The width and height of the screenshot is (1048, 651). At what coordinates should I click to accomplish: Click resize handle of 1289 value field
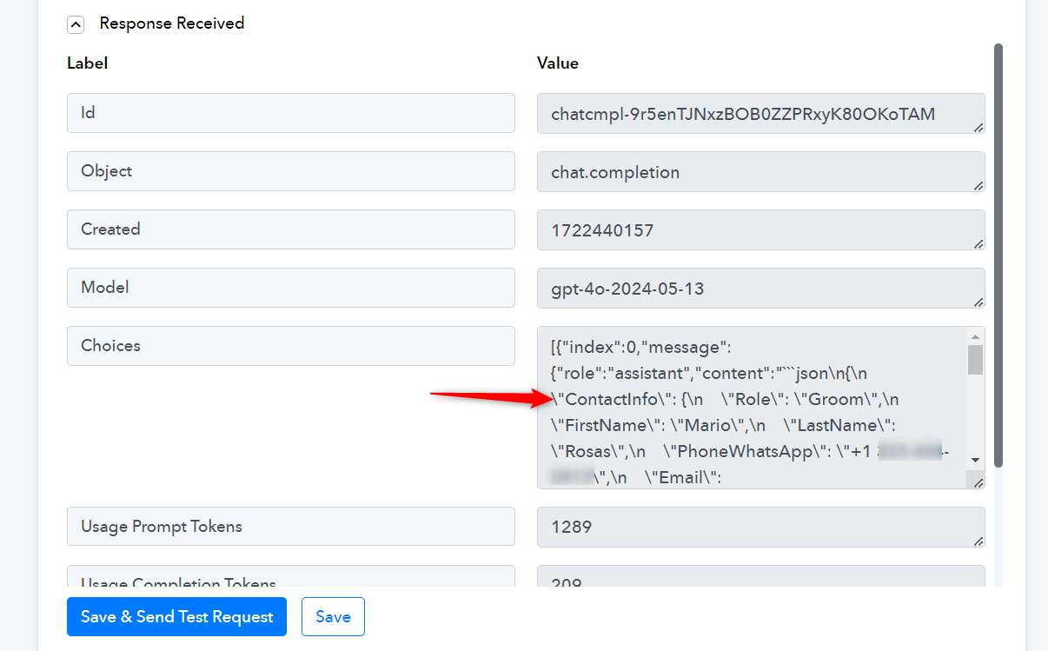(978, 541)
